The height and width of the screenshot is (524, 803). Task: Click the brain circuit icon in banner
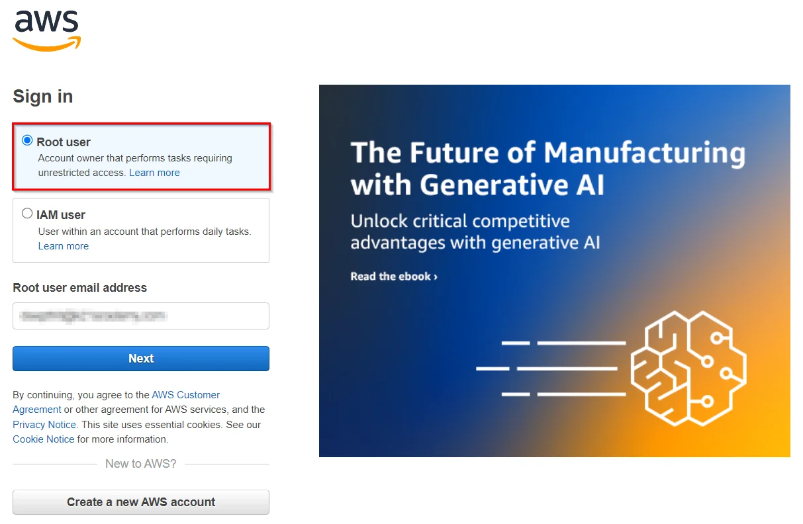tap(688, 367)
